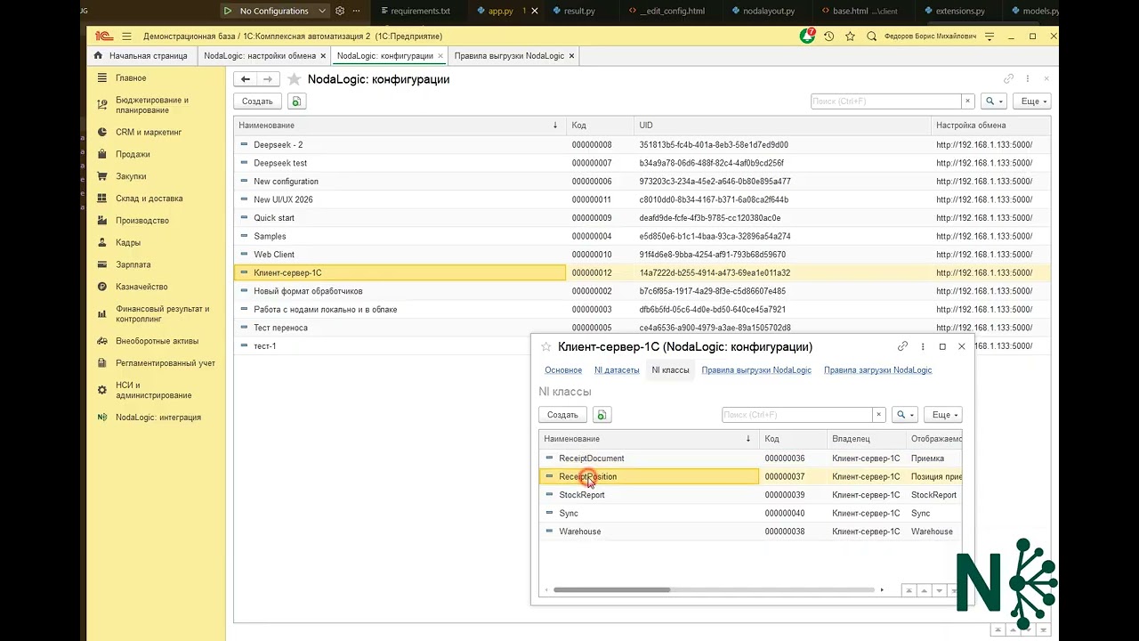Sort main list by Наименование column header
1139x641 pixels.
click(x=399, y=126)
